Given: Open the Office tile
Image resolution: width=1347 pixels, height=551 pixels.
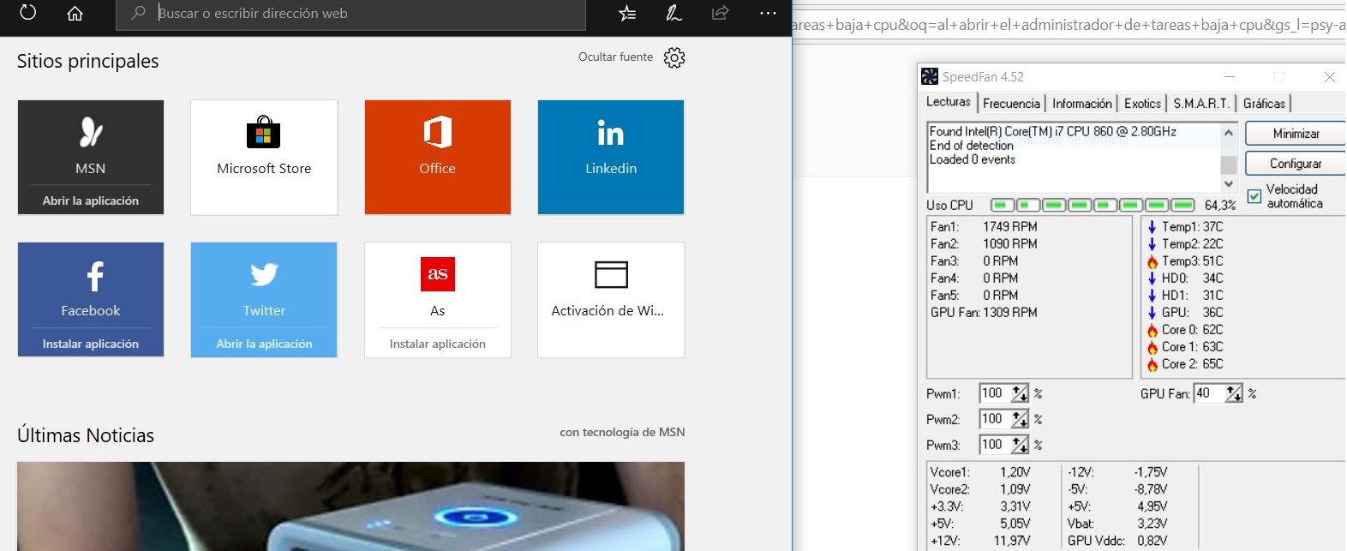Looking at the screenshot, I should tap(438, 157).
